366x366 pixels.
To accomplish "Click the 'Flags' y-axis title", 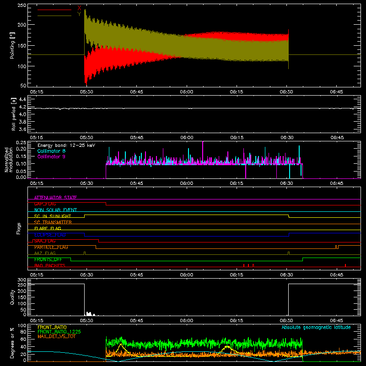I will [x=19, y=228].
